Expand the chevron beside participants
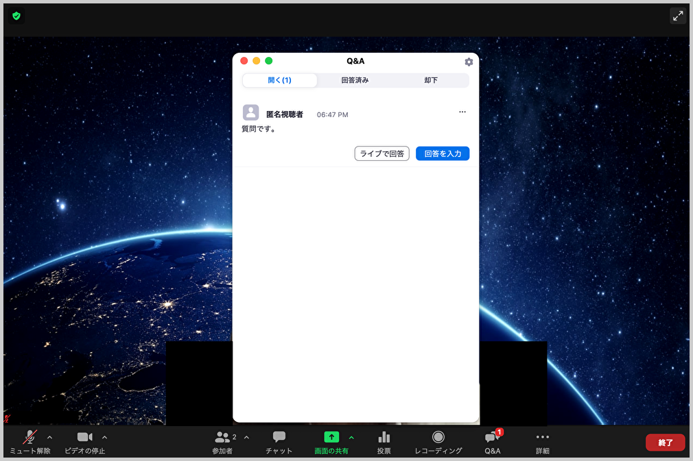The image size is (693, 461). click(246, 437)
